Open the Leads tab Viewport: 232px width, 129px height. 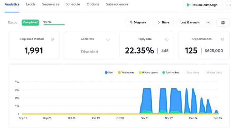point(31,4)
